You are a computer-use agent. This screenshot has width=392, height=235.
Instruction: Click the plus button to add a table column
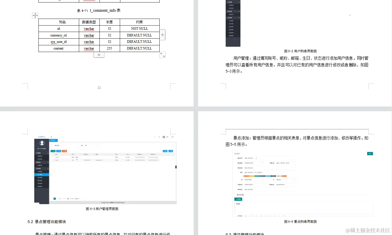(x=162, y=35)
